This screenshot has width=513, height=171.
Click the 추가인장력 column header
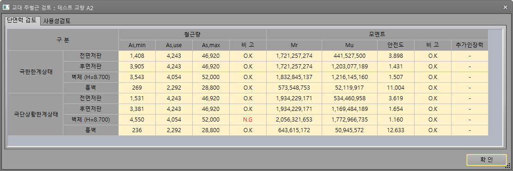(x=470, y=45)
